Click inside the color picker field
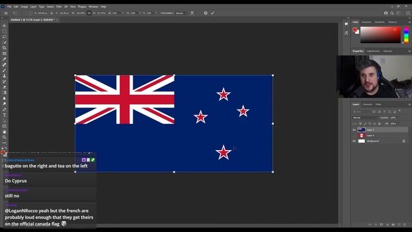 pyautogui.click(x=380, y=35)
